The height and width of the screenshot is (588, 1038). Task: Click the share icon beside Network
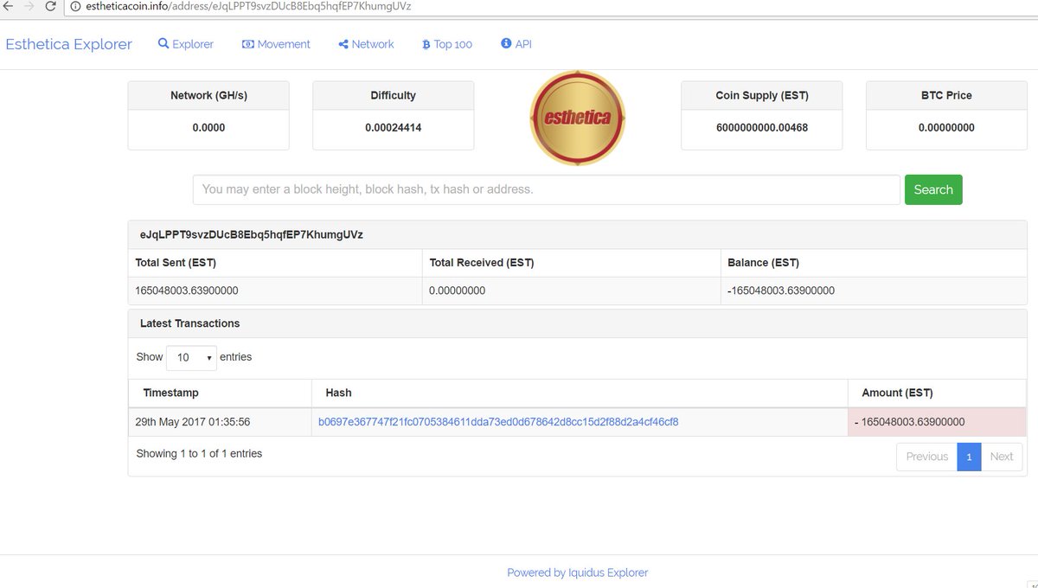tap(343, 44)
